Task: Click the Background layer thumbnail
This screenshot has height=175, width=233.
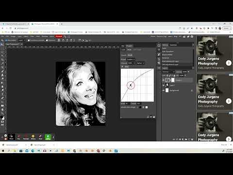Action: pyautogui.click(x=167, y=90)
